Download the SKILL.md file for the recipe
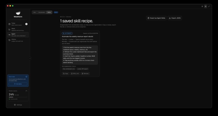Viewport: 218px width, 116px height. pos(75,74)
